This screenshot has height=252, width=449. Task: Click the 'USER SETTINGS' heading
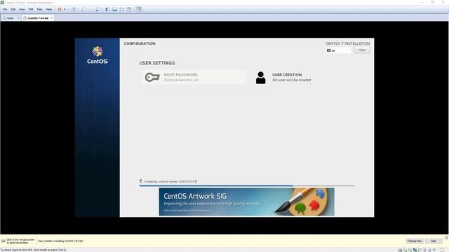pyautogui.click(x=157, y=63)
